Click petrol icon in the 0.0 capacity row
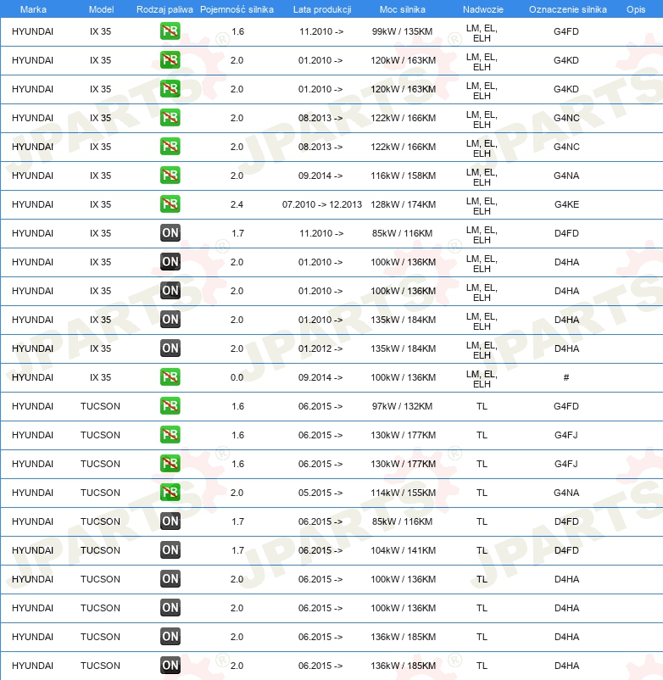The image size is (663, 680). click(170, 377)
